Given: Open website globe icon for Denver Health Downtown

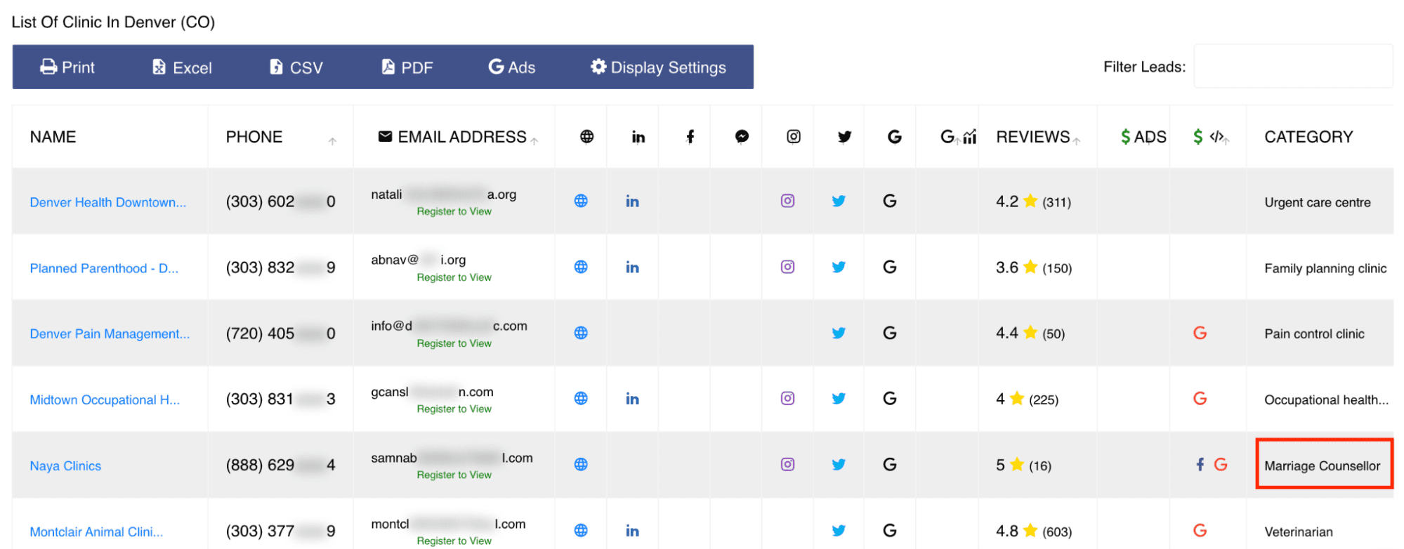Looking at the screenshot, I should coord(581,201).
